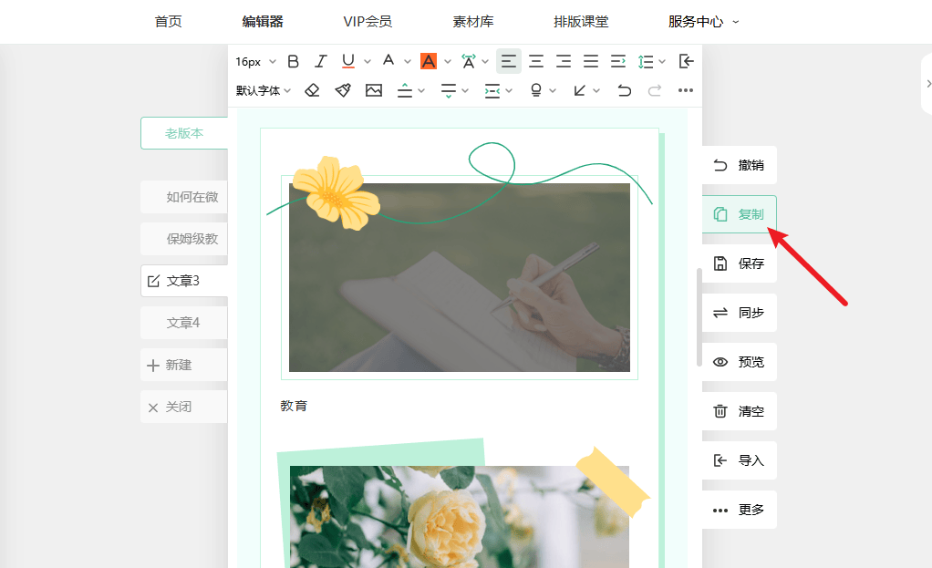This screenshot has height=568, width=932.
Task: Switch to the 素材库 menu item
Action: click(x=472, y=21)
